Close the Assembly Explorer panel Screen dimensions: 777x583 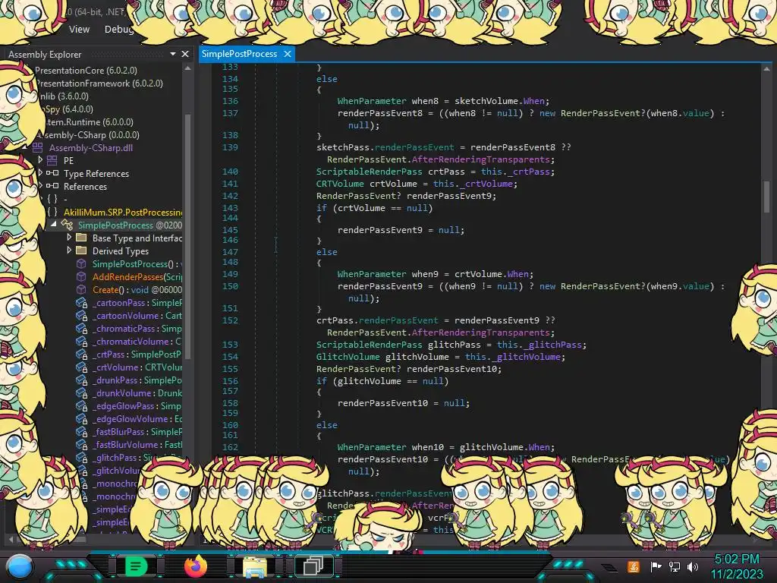click(185, 54)
